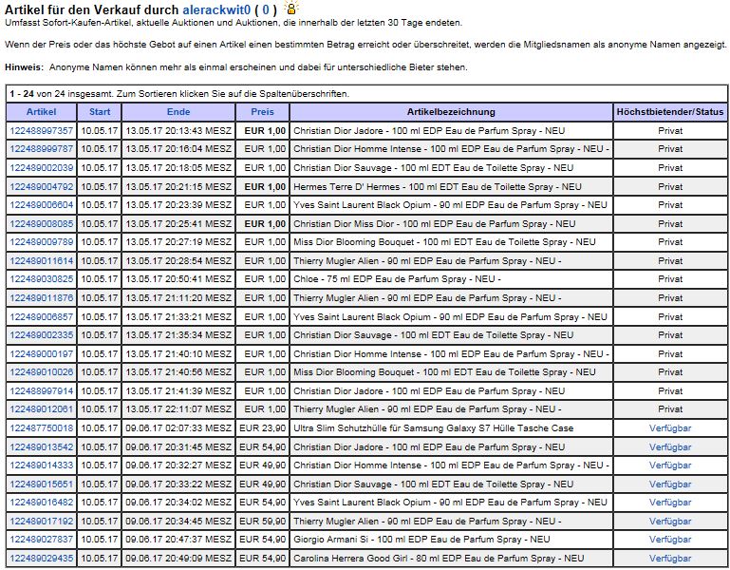Click Höchstbietender/Status column header
This screenshot has width=730, height=570.
pos(670,112)
